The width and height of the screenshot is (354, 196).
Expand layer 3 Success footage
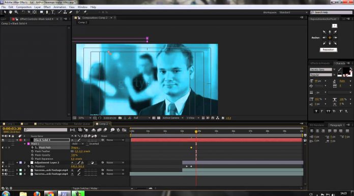[17, 170]
